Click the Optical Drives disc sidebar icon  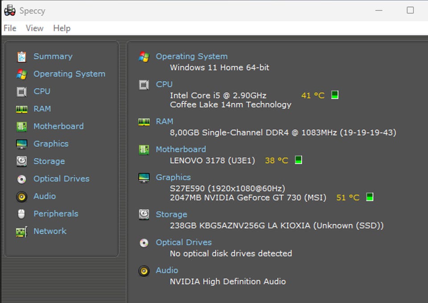coord(21,179)
